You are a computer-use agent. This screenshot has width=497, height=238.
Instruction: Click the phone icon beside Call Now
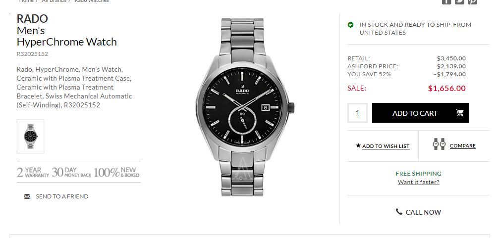399,212
